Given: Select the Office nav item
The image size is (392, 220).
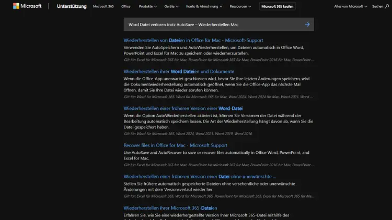Looking at the screenshot, I should coord(126,7).
